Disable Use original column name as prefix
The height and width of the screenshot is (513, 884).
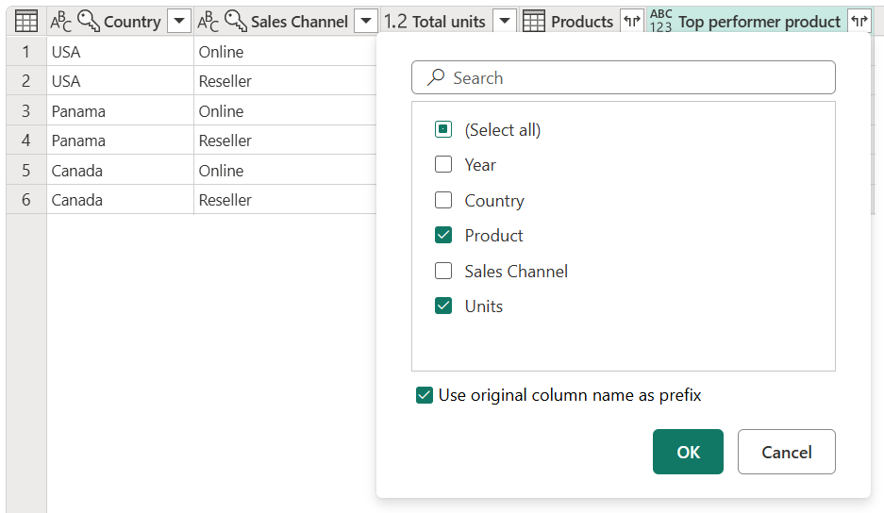(425, 395)
